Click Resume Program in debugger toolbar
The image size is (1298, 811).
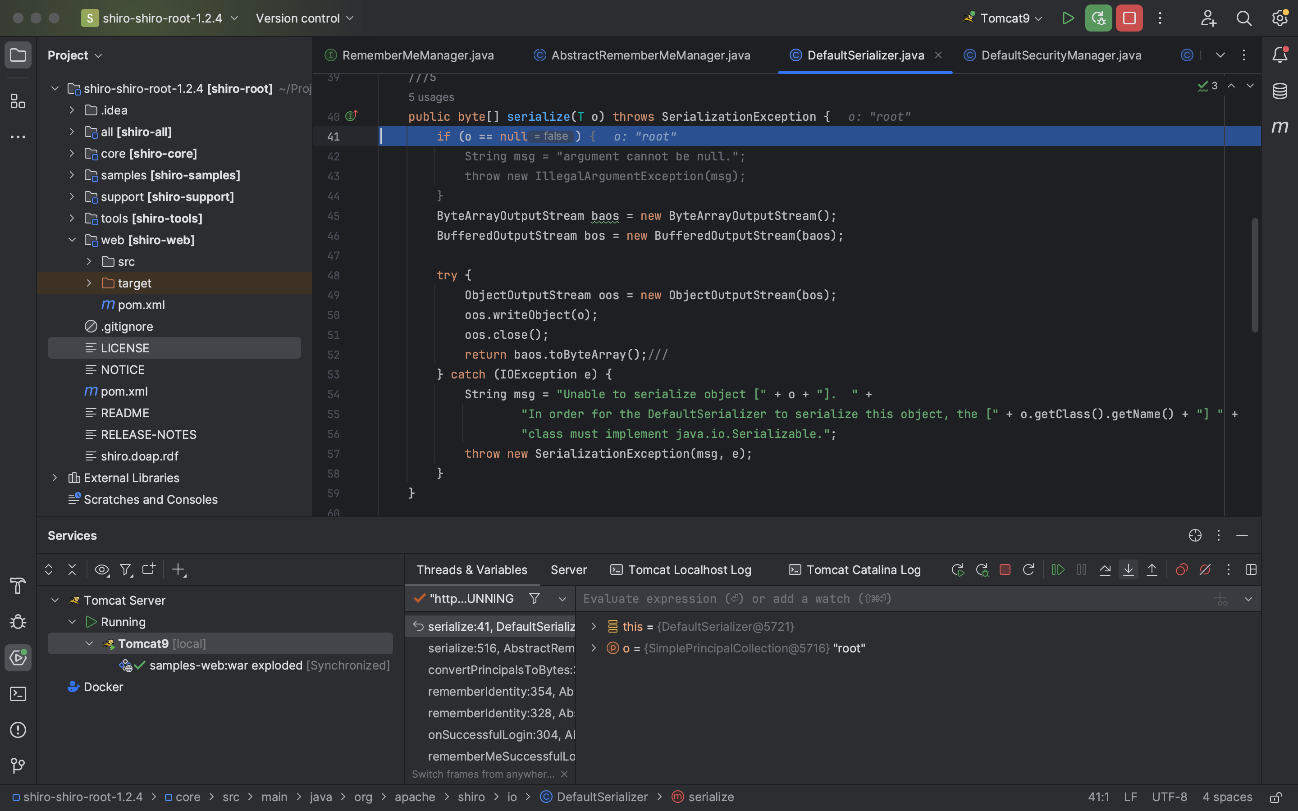(1058, 570)
